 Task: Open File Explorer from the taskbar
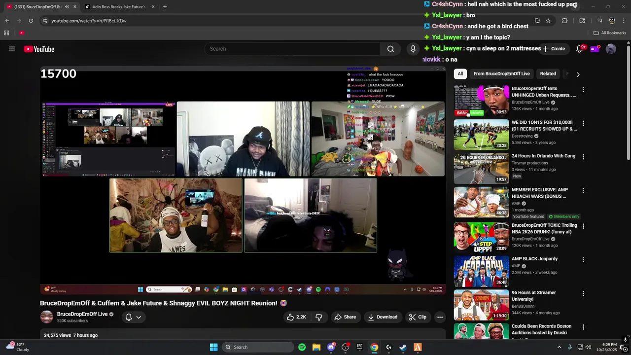(x=316, y=347)
